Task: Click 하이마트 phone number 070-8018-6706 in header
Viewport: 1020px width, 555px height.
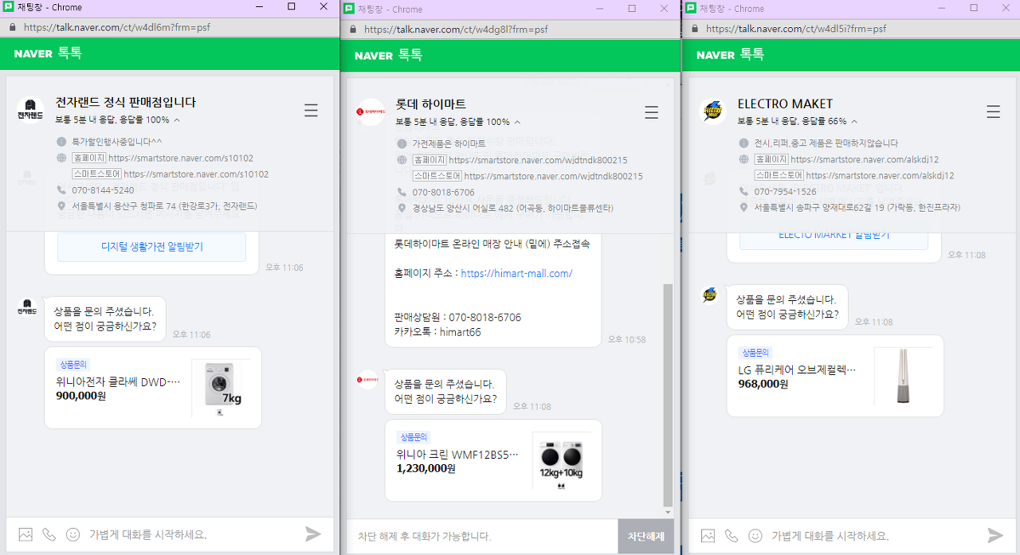Action: coord(443,193)
